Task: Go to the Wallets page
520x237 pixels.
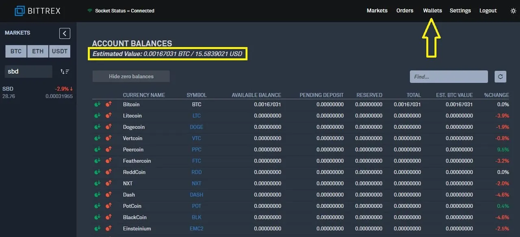Action: point(432,11)
